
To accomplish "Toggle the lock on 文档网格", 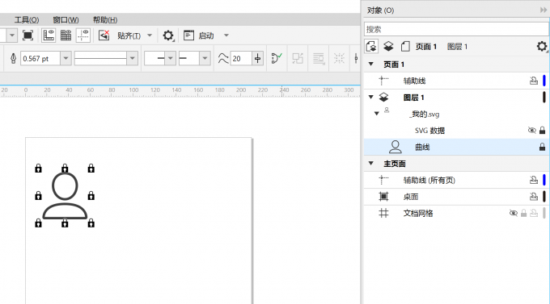I will coord(523,213).
